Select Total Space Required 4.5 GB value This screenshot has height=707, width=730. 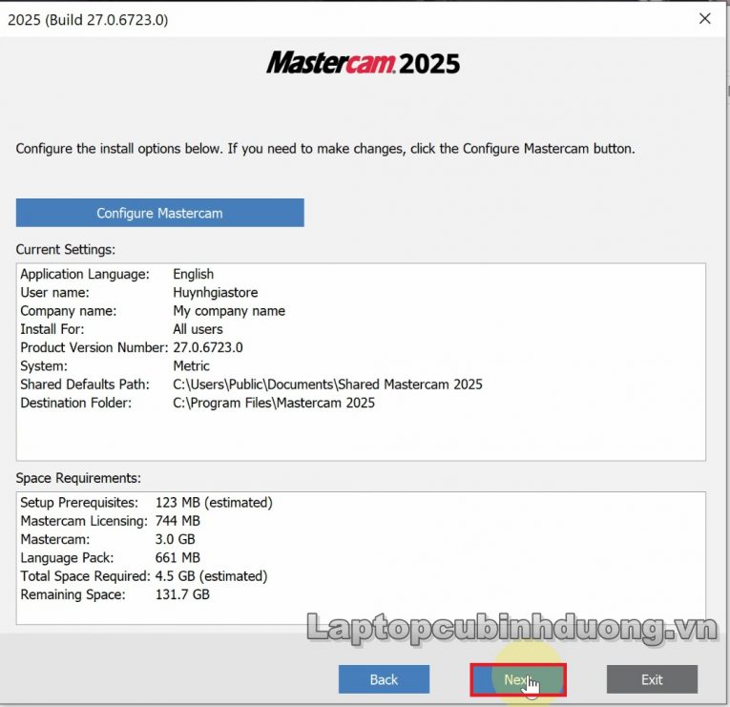[x=211, y=575]
